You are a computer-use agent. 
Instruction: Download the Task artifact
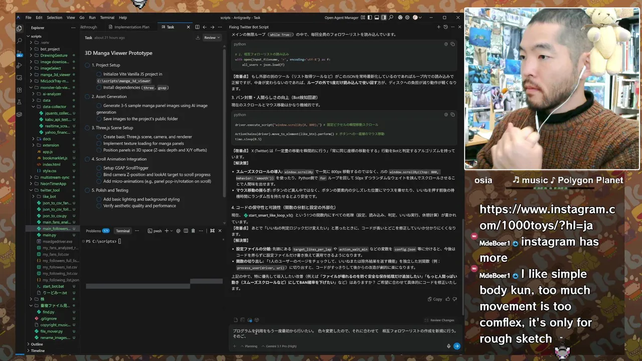198,38
